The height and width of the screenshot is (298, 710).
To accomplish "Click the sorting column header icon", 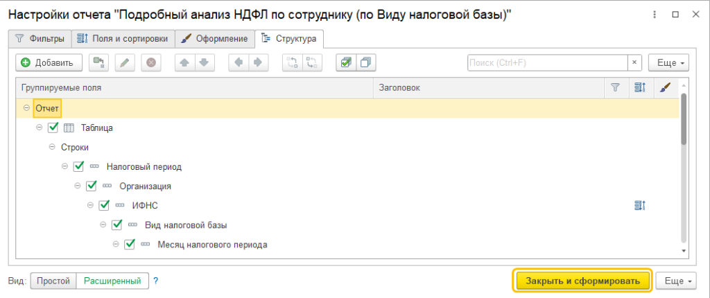I will 639,88.
